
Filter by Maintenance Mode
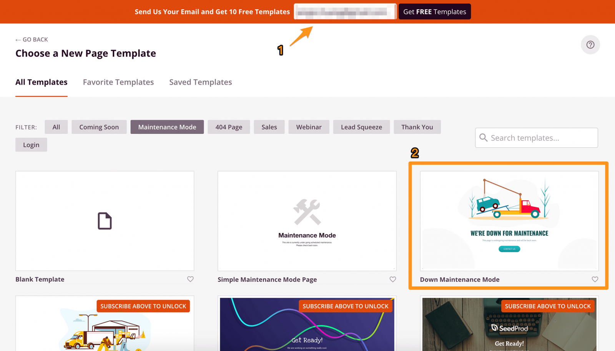167,127
